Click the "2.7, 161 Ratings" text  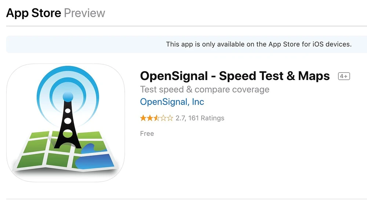click(x=200, y=118)
